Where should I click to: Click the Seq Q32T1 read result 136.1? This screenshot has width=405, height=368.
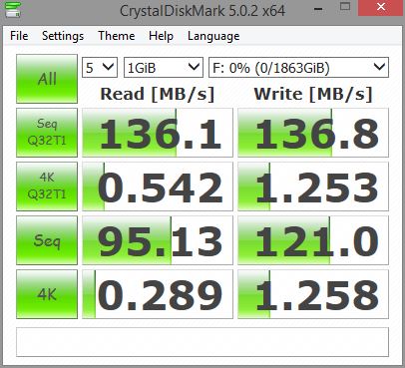click(158, 133)
